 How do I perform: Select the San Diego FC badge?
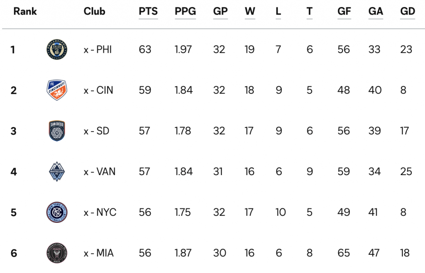tap(57, 131)
